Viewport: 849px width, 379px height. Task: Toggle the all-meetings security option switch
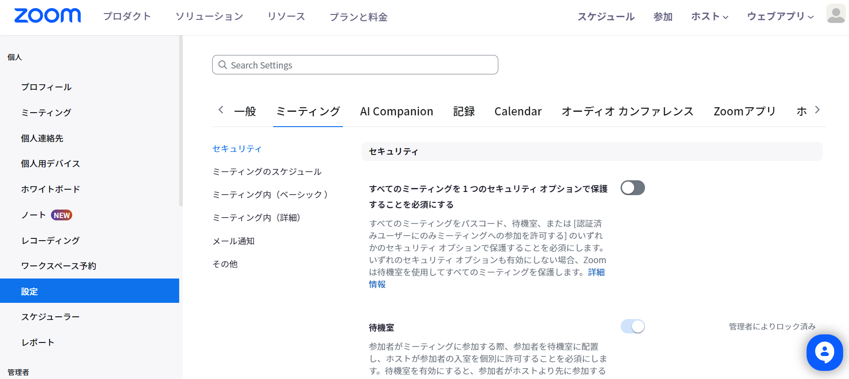pos(632,188)
